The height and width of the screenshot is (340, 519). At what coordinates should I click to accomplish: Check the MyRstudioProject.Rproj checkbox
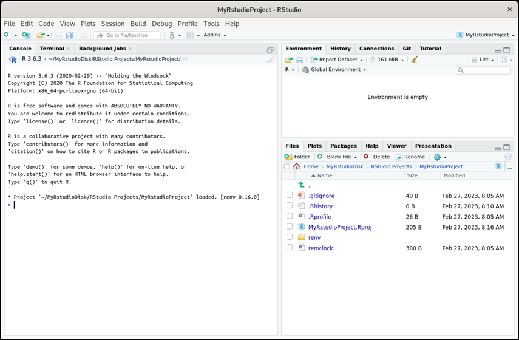click(x=290, y=226)
